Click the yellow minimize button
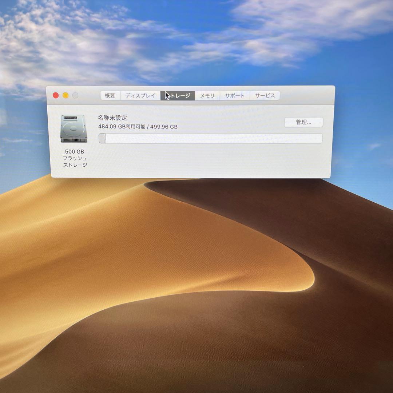This screenshot has width=393, height=393. pos(65,95)
